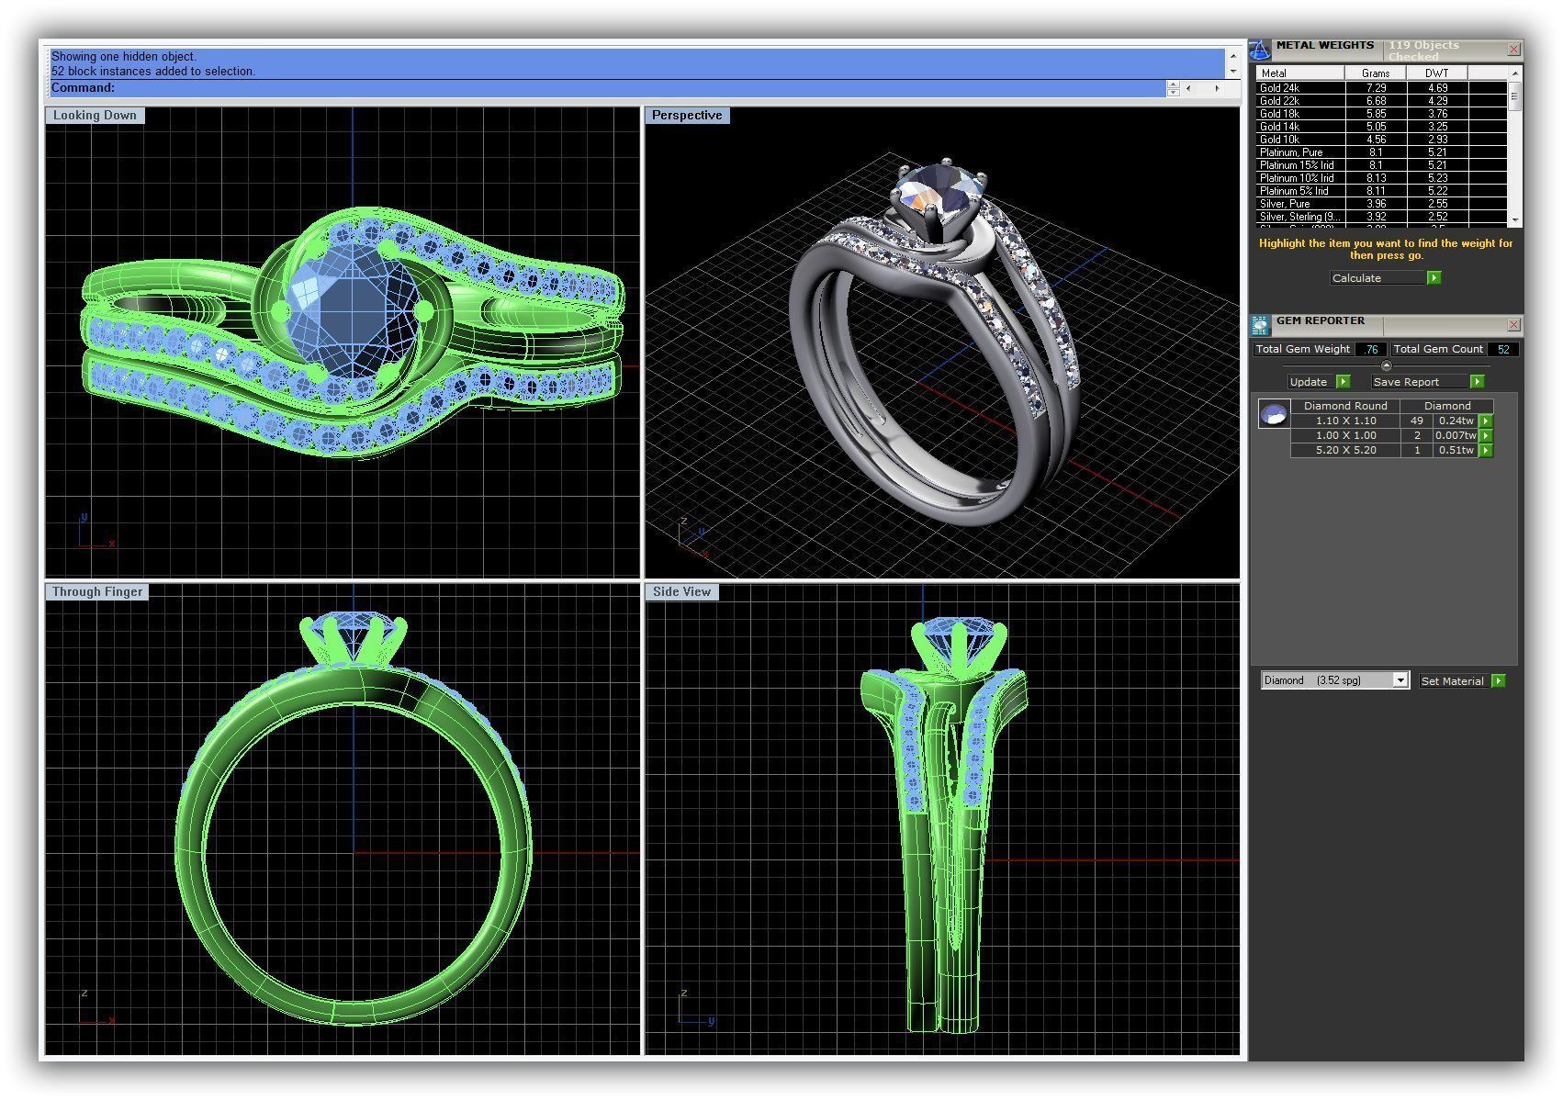Click green arrow on 1.00 X 1.00 row
Image resolution: width=1563 pixels, height=1100 pixels.
click(1486, 435)
